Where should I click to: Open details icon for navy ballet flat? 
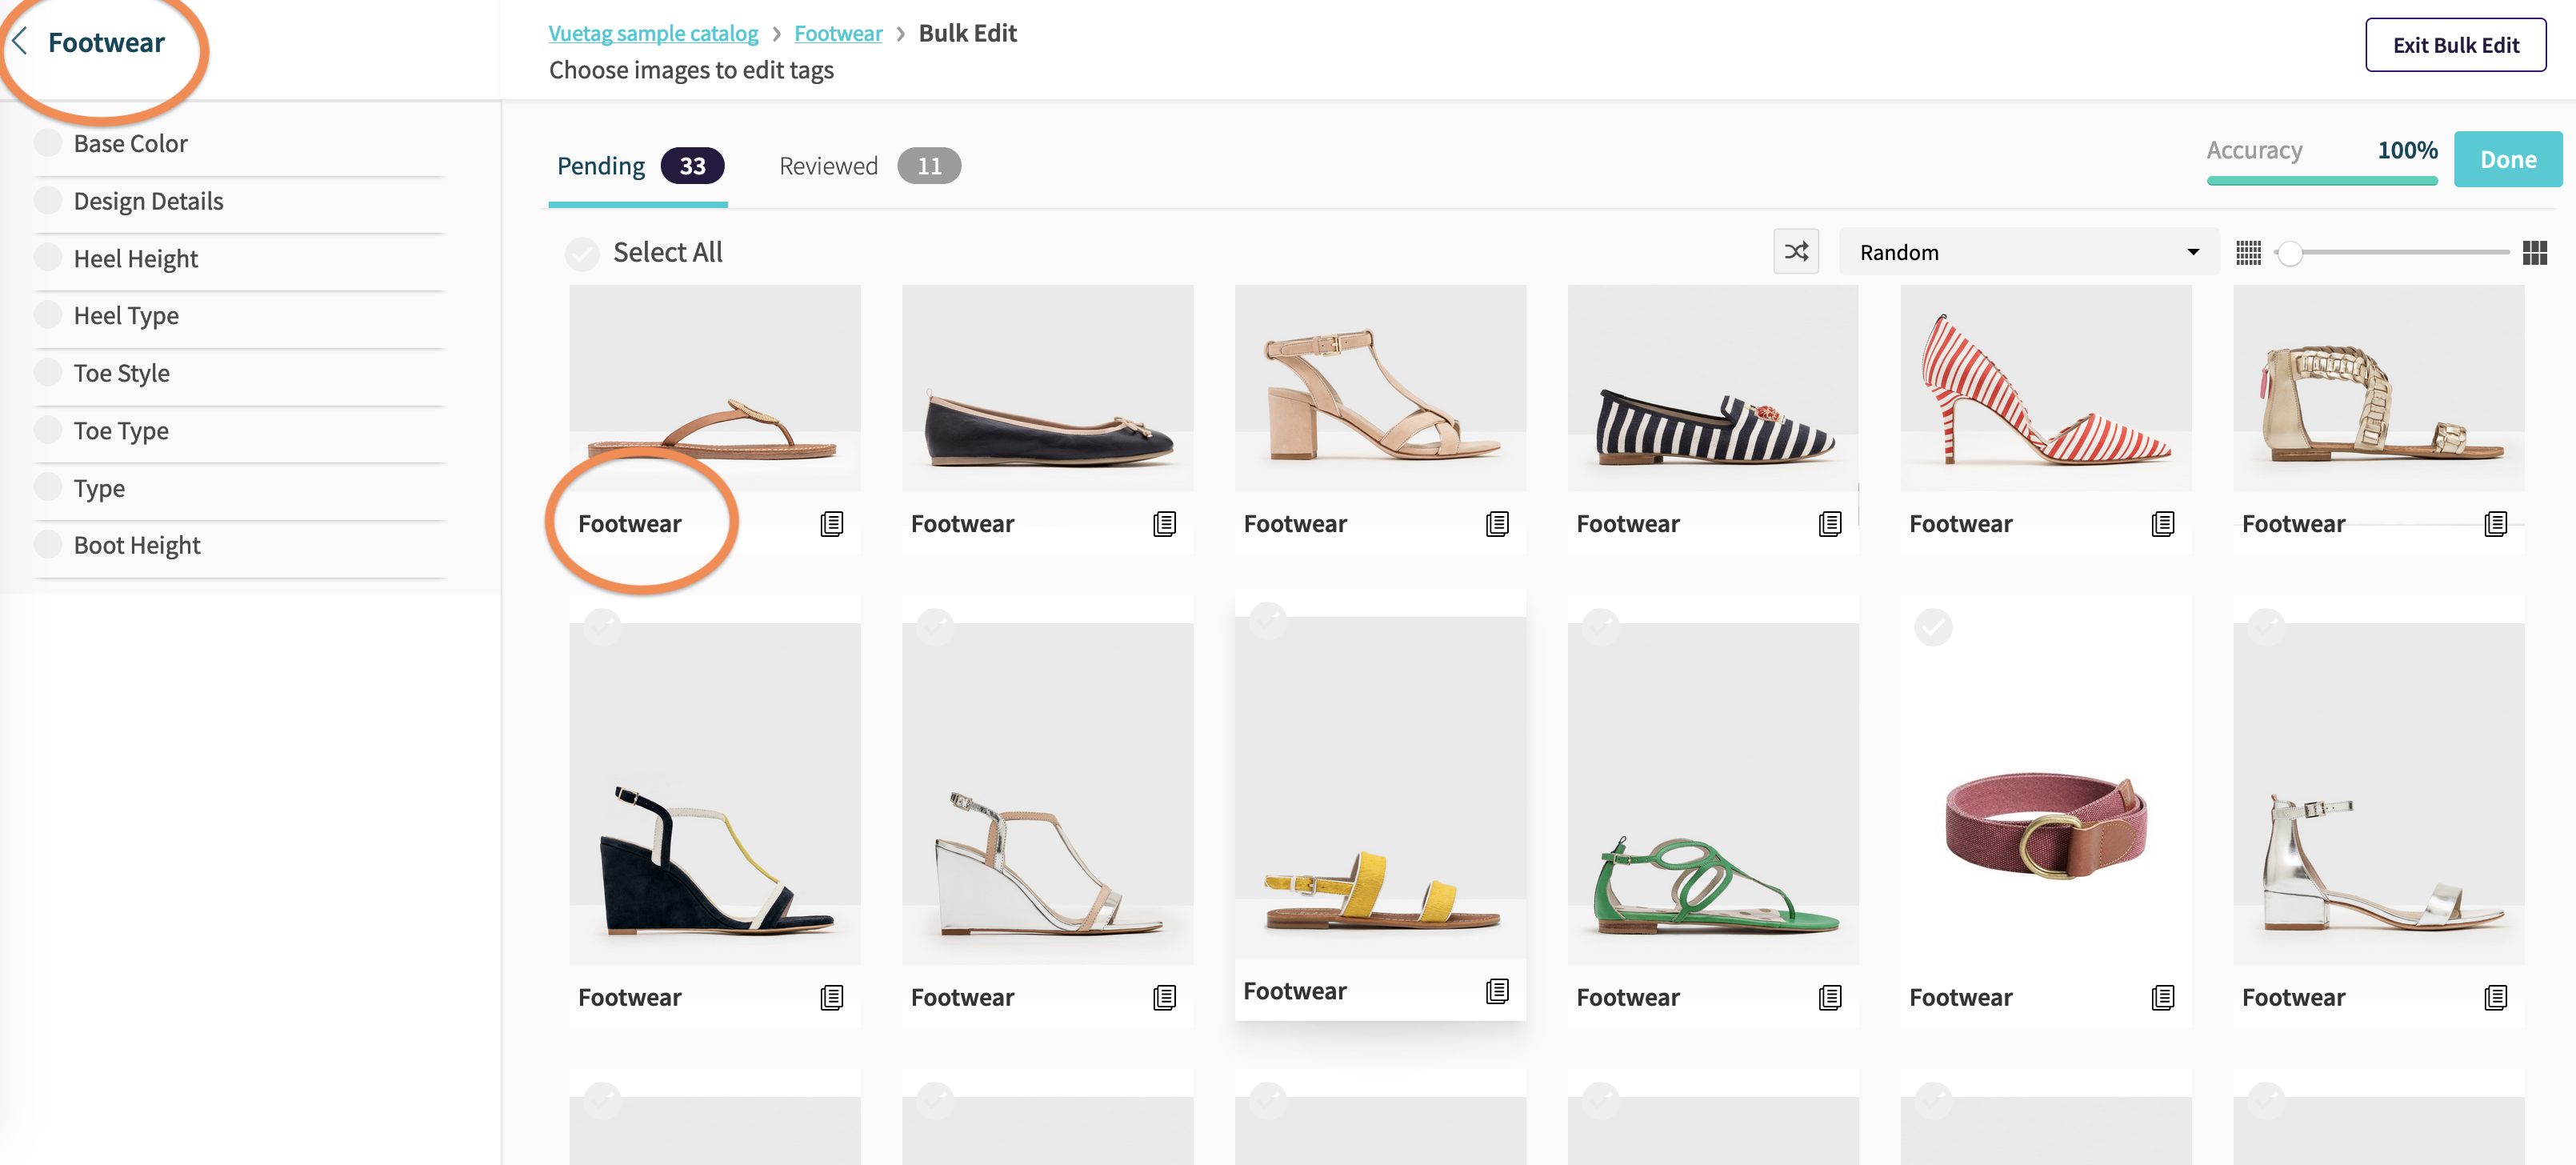tap(1164, 524)
